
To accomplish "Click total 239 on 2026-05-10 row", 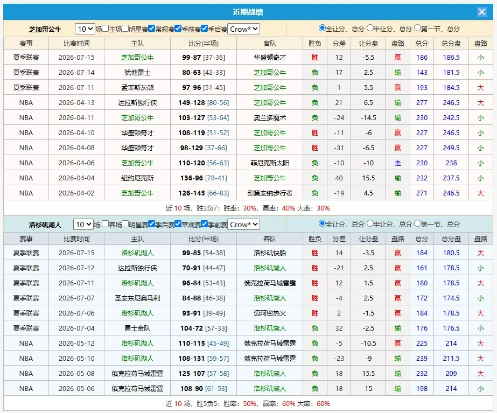I will tap(422, 359).
